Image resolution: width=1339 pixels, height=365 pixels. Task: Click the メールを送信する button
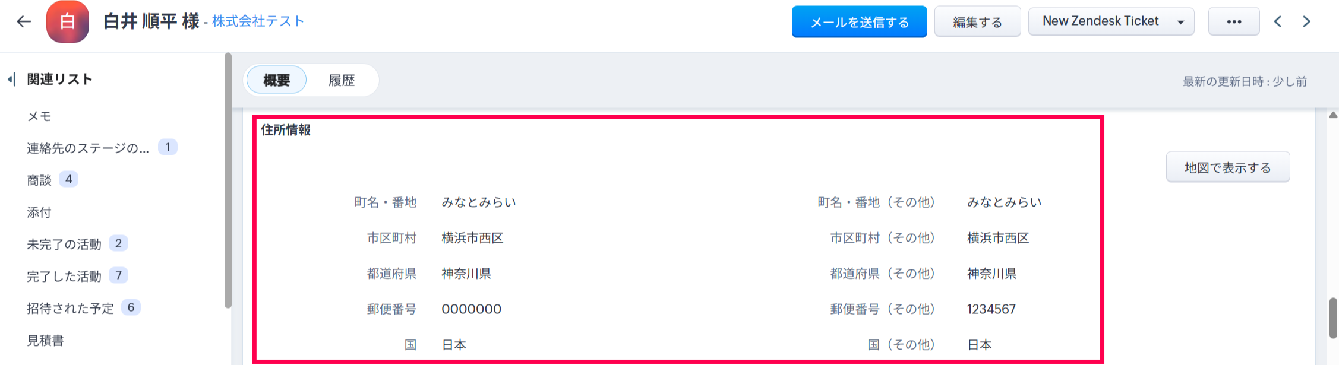pos(859,22)
